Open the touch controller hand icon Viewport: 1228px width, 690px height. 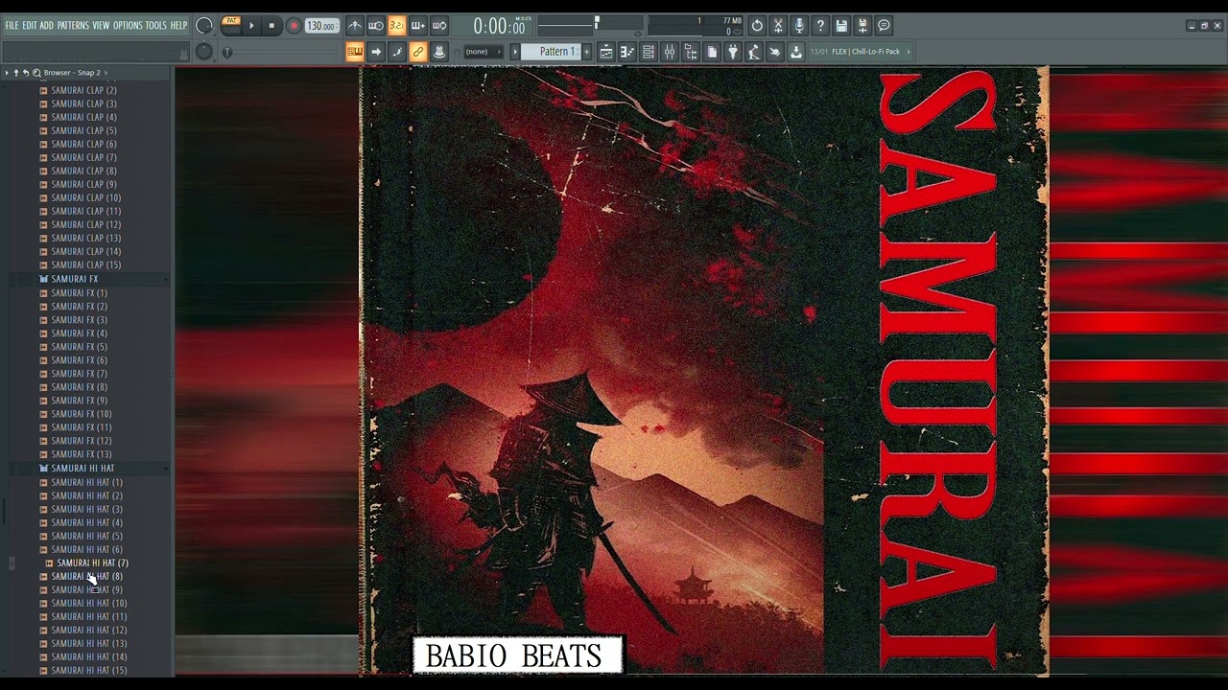[775, 52]
